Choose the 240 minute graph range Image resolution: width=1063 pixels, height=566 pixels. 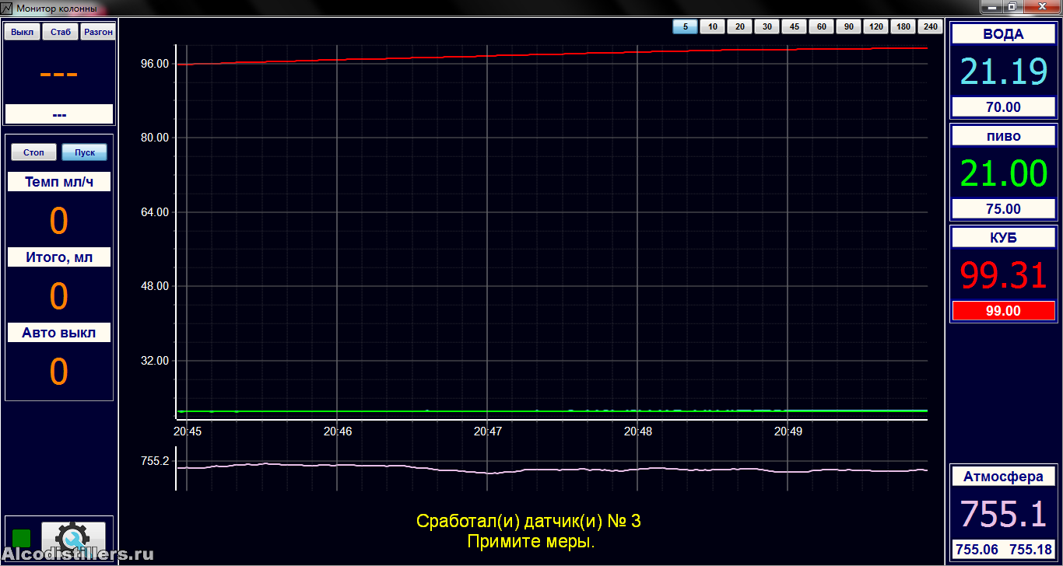coord(930,27)
